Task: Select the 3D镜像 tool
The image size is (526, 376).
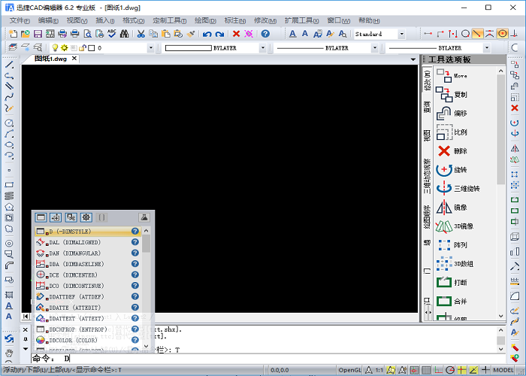Action: pos(455,226)
